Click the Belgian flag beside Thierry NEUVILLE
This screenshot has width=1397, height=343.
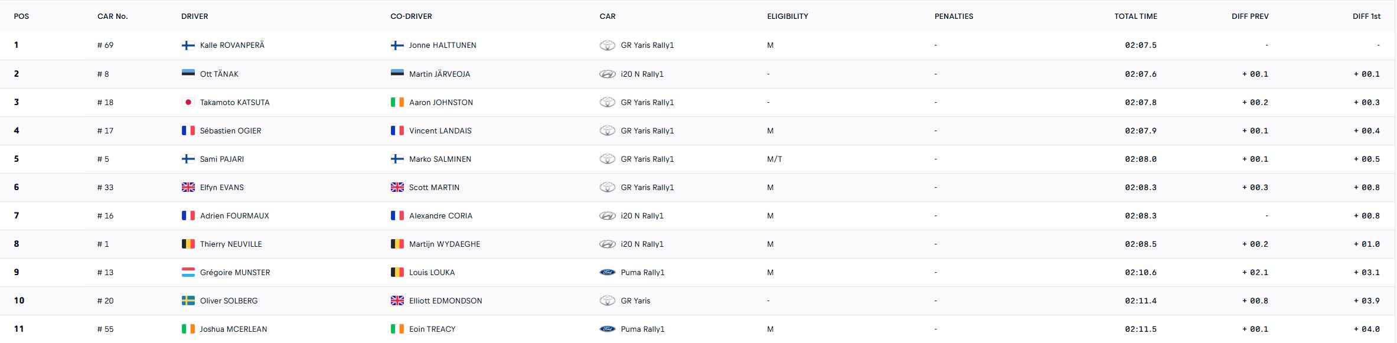tap(188, 244)
